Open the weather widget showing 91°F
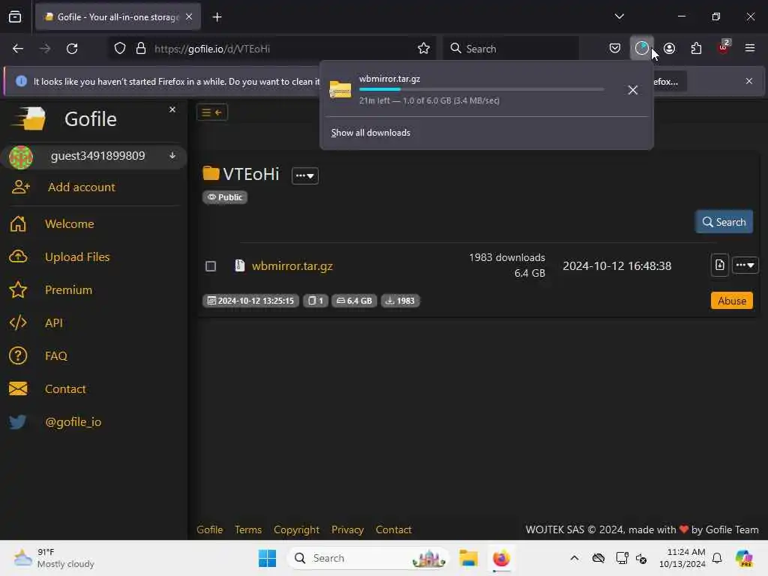The height and width of the screenshot is (576, 768). pos(54,558)
